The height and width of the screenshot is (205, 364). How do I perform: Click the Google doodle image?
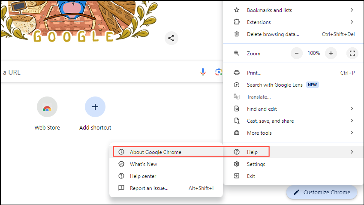pos(79,21)
